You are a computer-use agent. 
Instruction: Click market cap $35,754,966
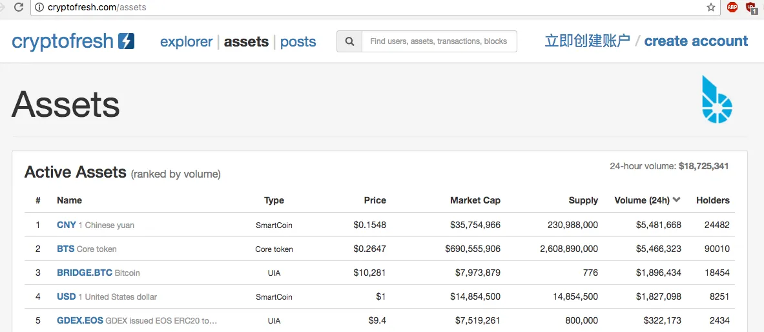click(x=475, y=225)
